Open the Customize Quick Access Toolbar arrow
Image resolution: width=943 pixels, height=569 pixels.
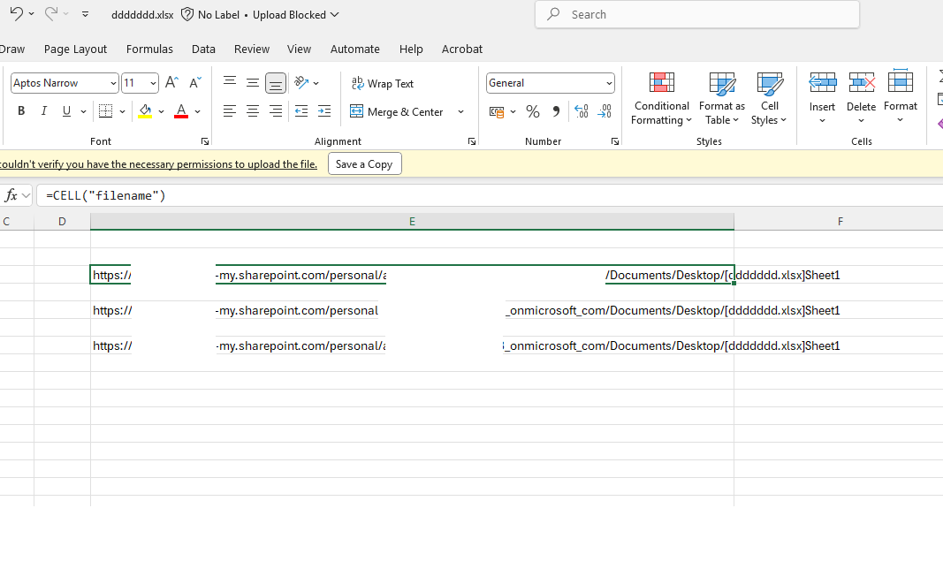(x=86, y=14)
